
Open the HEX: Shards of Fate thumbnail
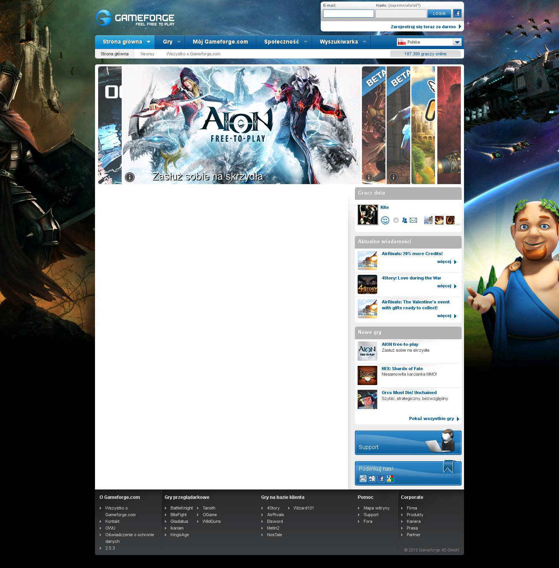click(x=367, y=375)
